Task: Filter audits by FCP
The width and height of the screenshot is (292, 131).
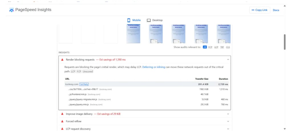Action: tap(210, 47)
